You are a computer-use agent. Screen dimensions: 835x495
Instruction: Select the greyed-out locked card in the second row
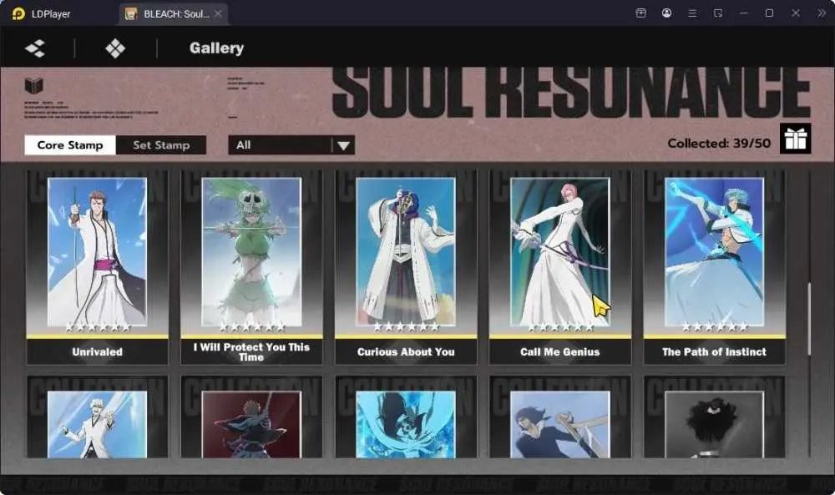[x=715, y=417]
